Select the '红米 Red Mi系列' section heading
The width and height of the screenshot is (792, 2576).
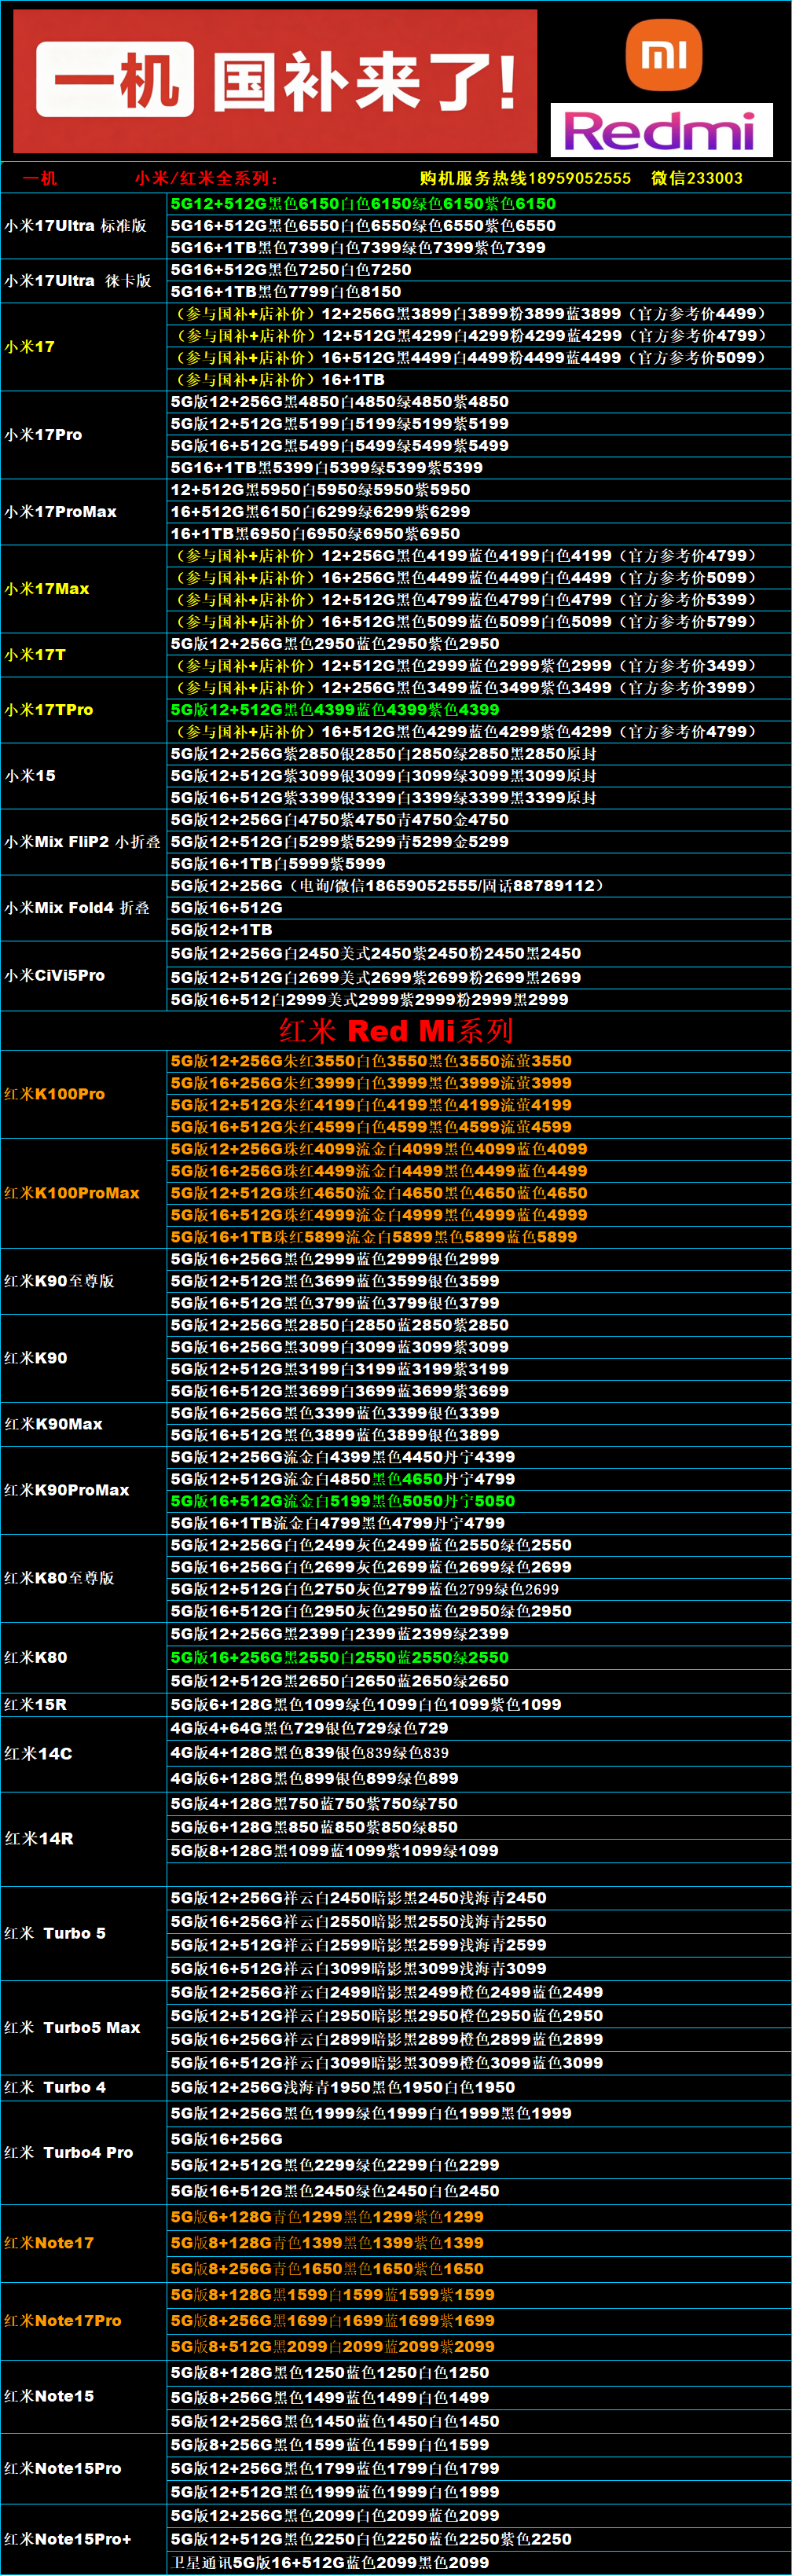[396, 1030]
